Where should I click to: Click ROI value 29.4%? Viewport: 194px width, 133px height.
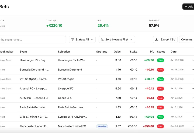click(103, 26)
